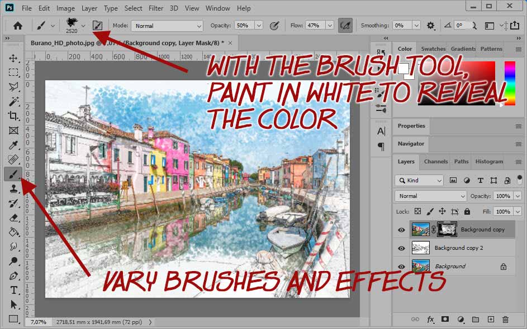The width and height of the screenshot is (527, 329).
Task: Select the Polygonal Lasso tool
Action: pyautogui.click(x=13, y=87)
